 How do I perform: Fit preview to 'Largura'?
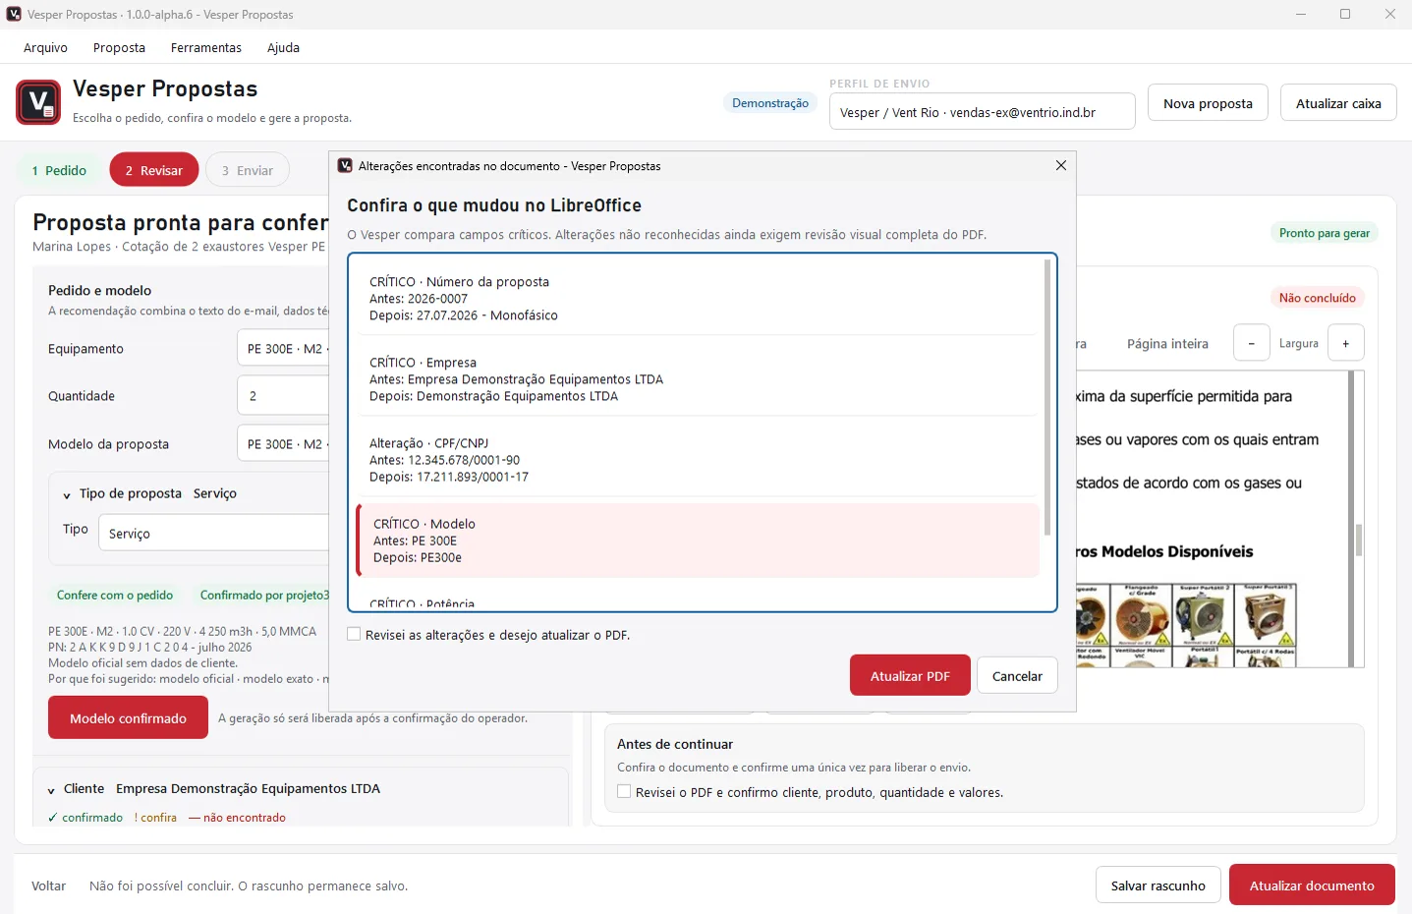click(1298, 343)
